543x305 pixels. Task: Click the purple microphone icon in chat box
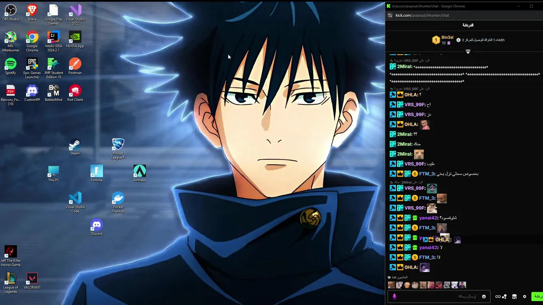[x=394, y=297]
